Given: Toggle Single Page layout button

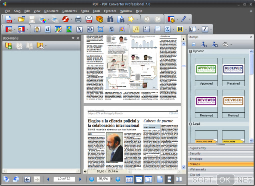Looking at the screenshot, I should point(160,179).
